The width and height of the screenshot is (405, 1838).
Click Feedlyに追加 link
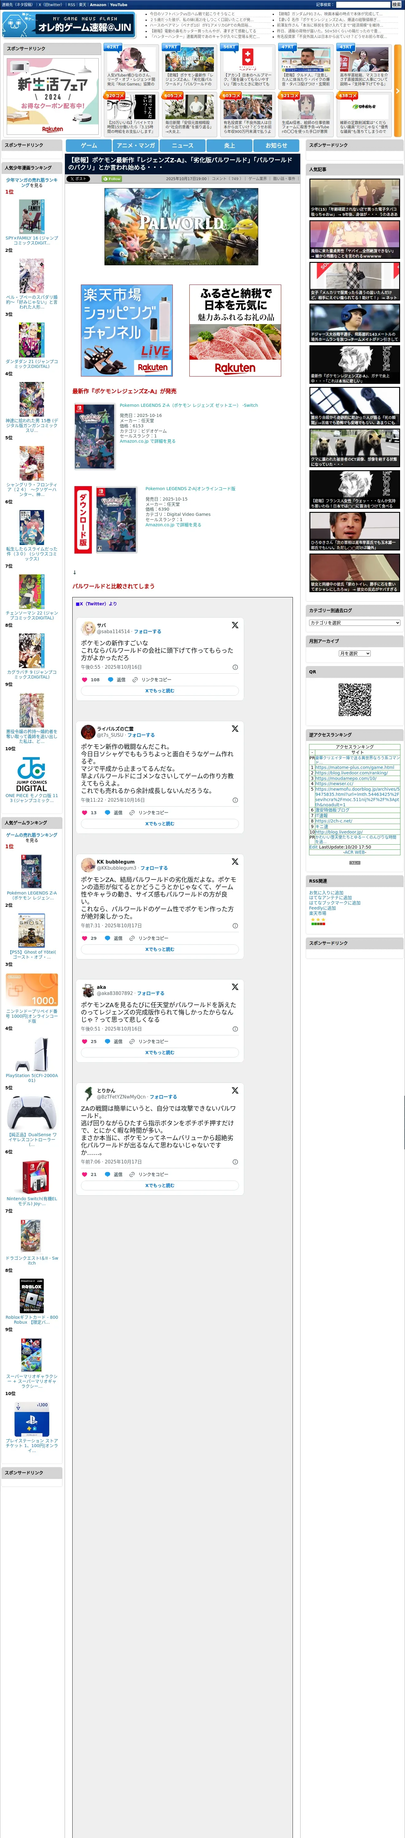pyautogui.click(x=322, y=908)
